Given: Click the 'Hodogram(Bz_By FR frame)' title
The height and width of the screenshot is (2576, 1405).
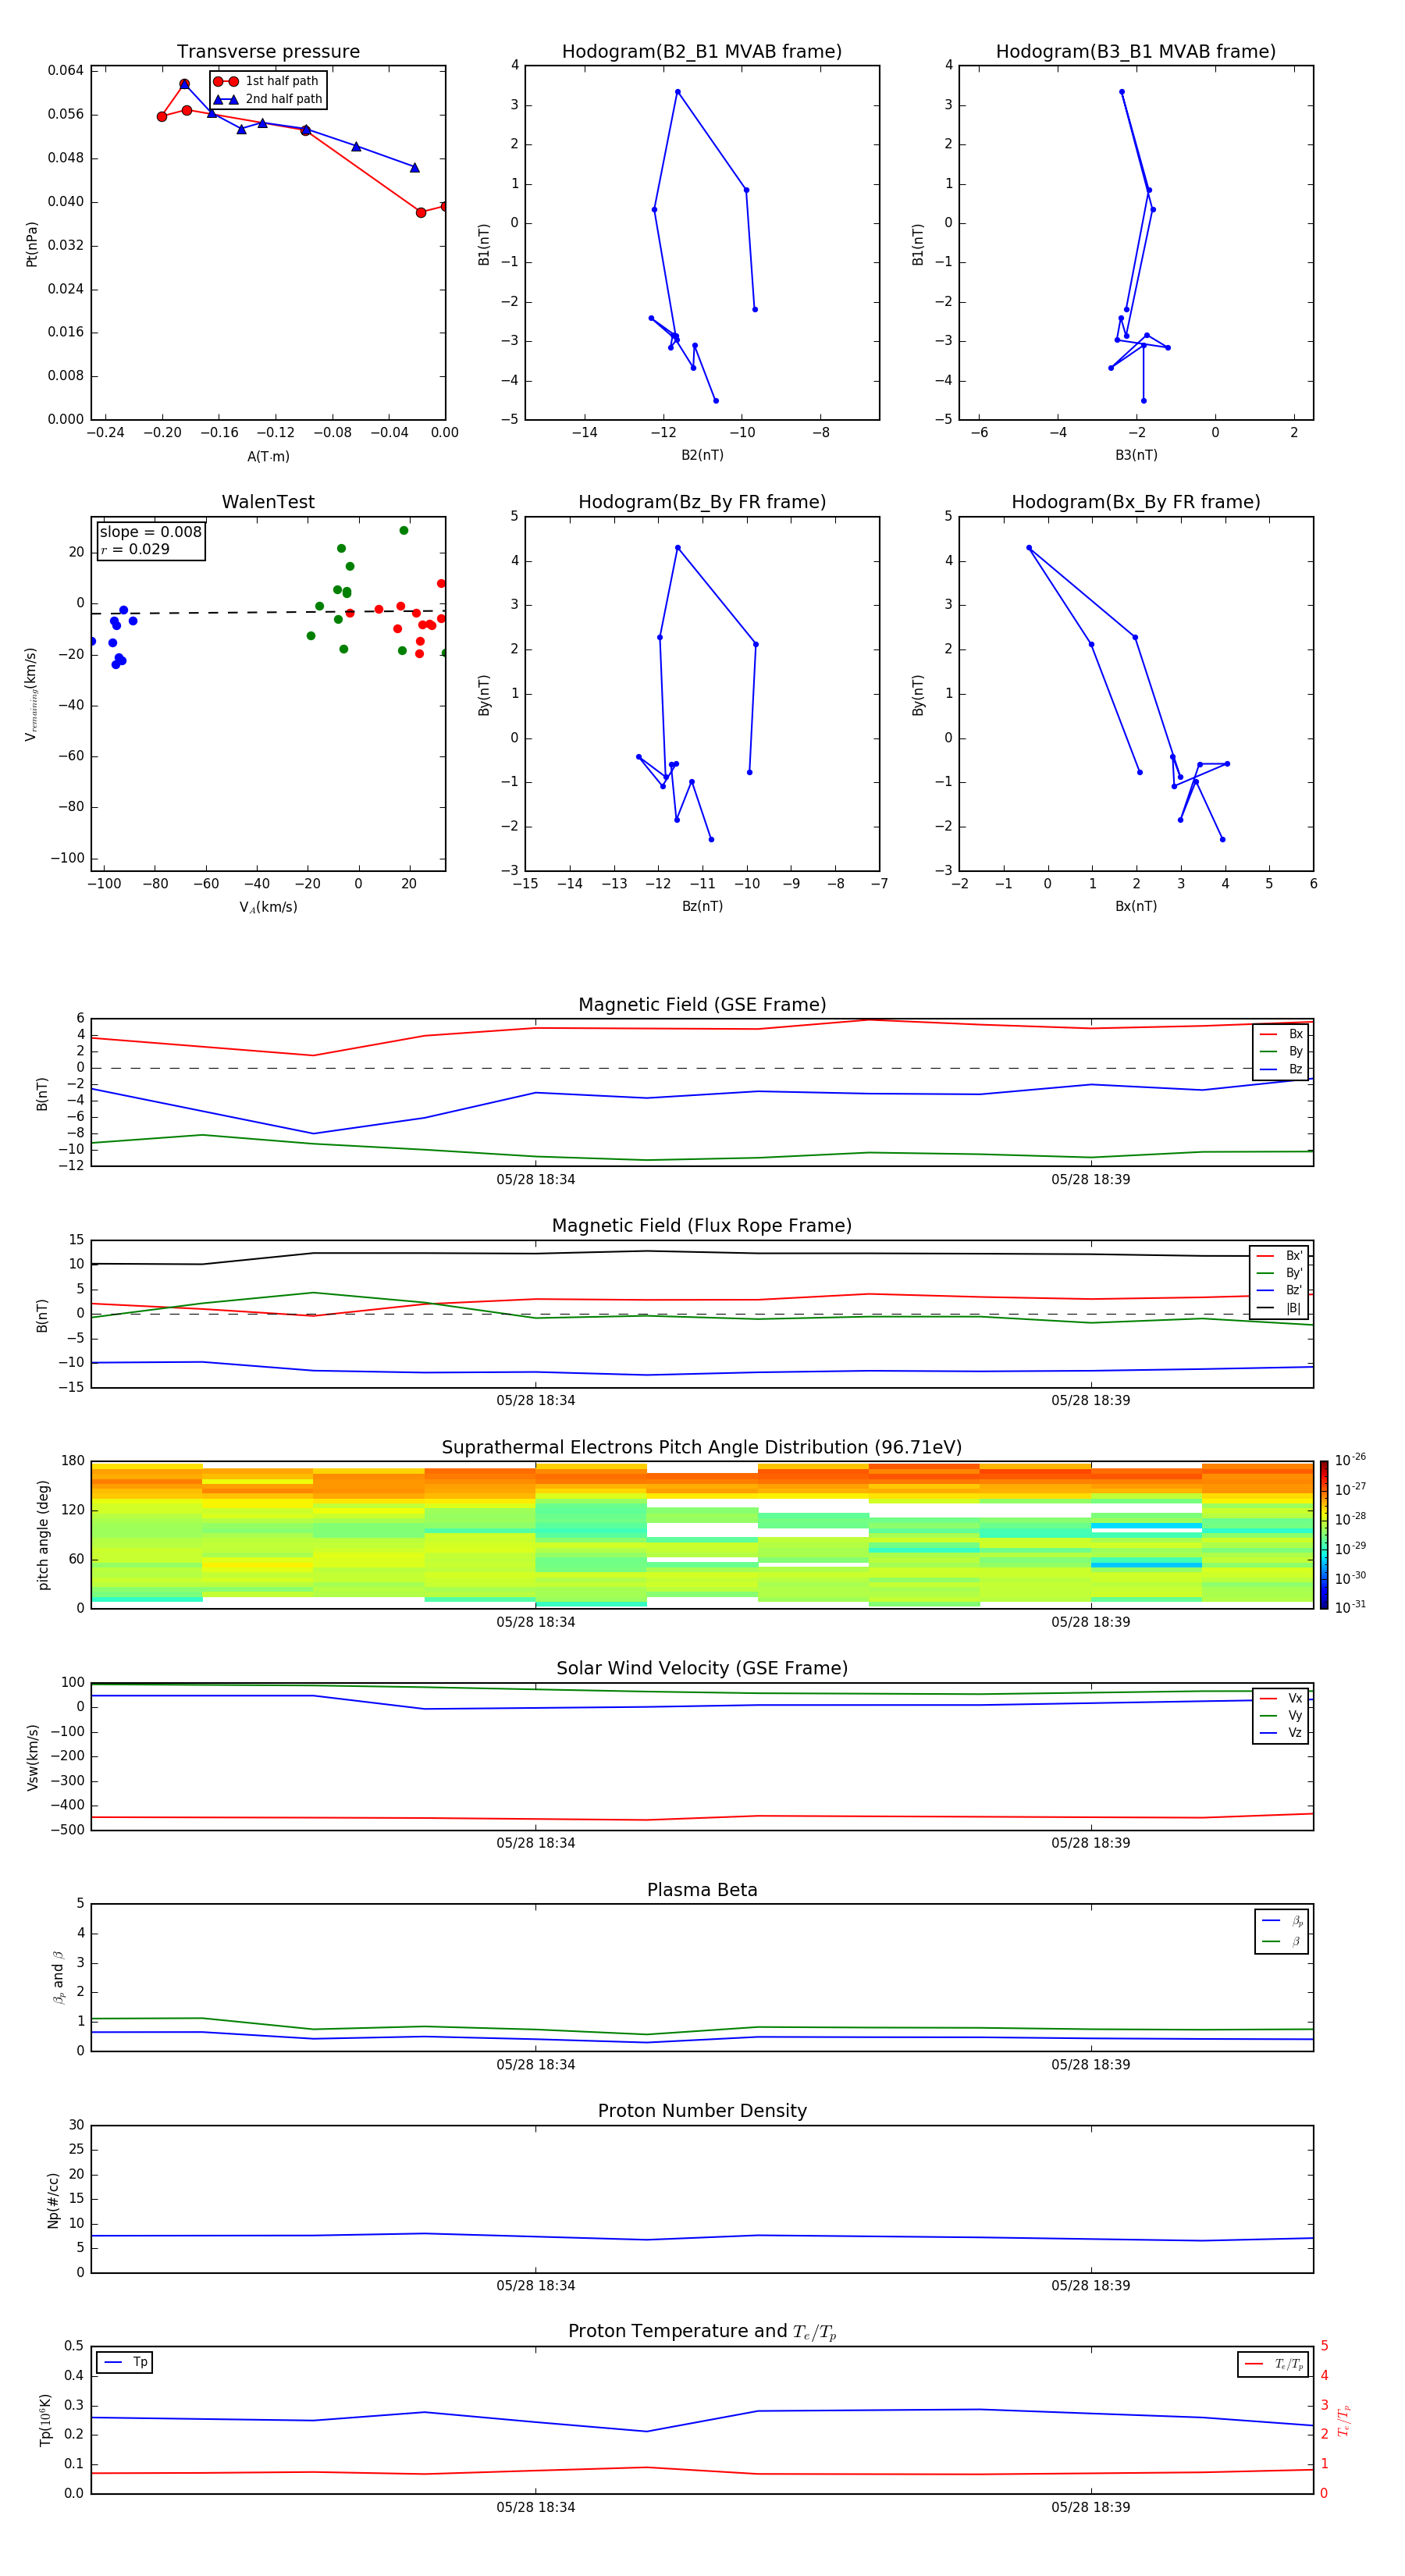Looking at the screenshot, I should (702, 502).
